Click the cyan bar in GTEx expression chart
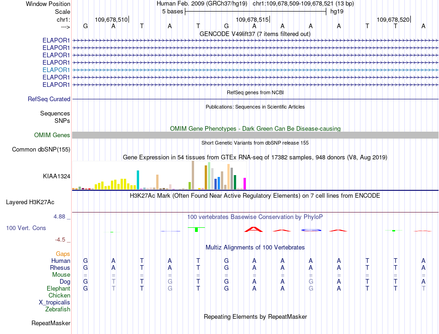The height and width of the screenshot is (334, 439). click(138, 180)
